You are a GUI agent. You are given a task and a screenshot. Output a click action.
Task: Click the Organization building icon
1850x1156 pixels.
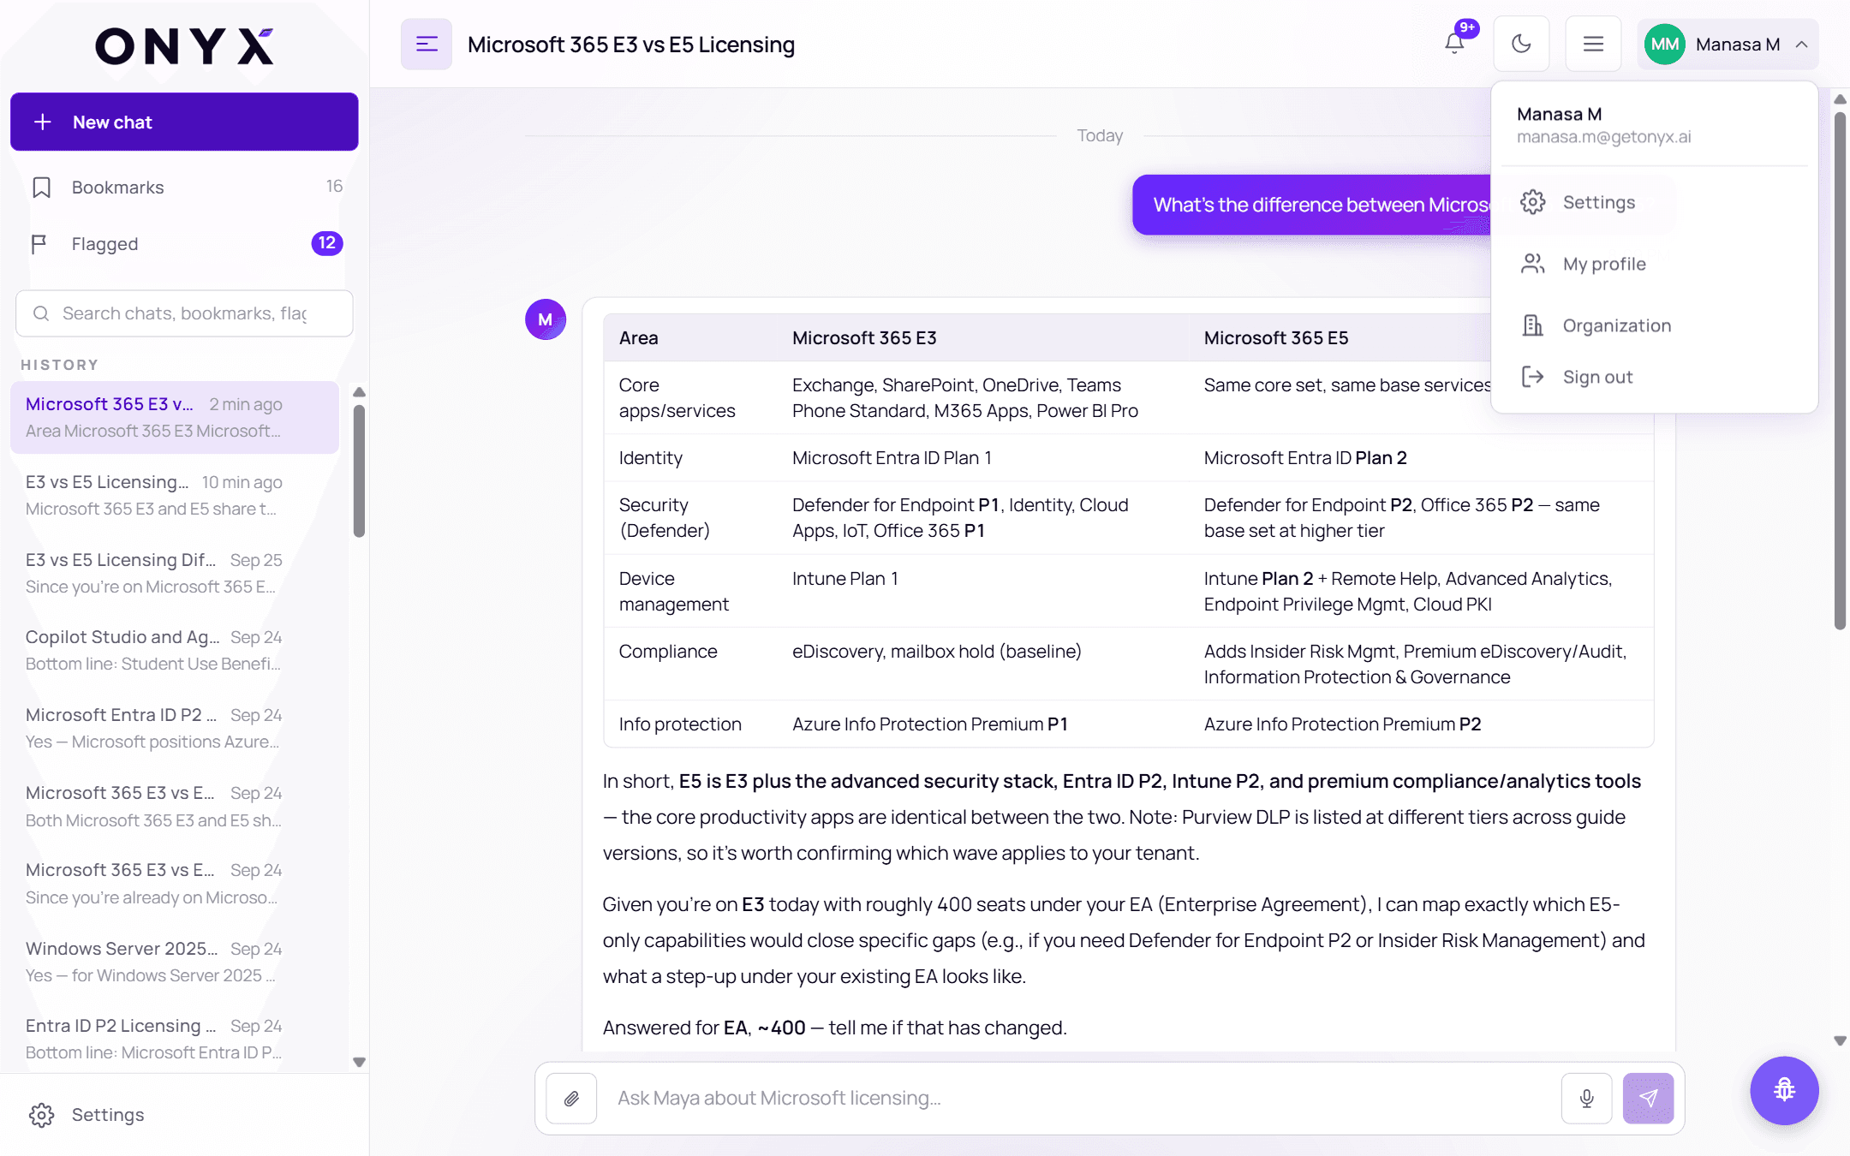tap(1532, 325)
